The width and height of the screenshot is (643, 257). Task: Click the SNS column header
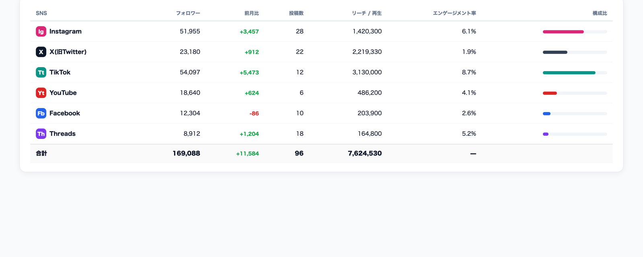point(41,13)
